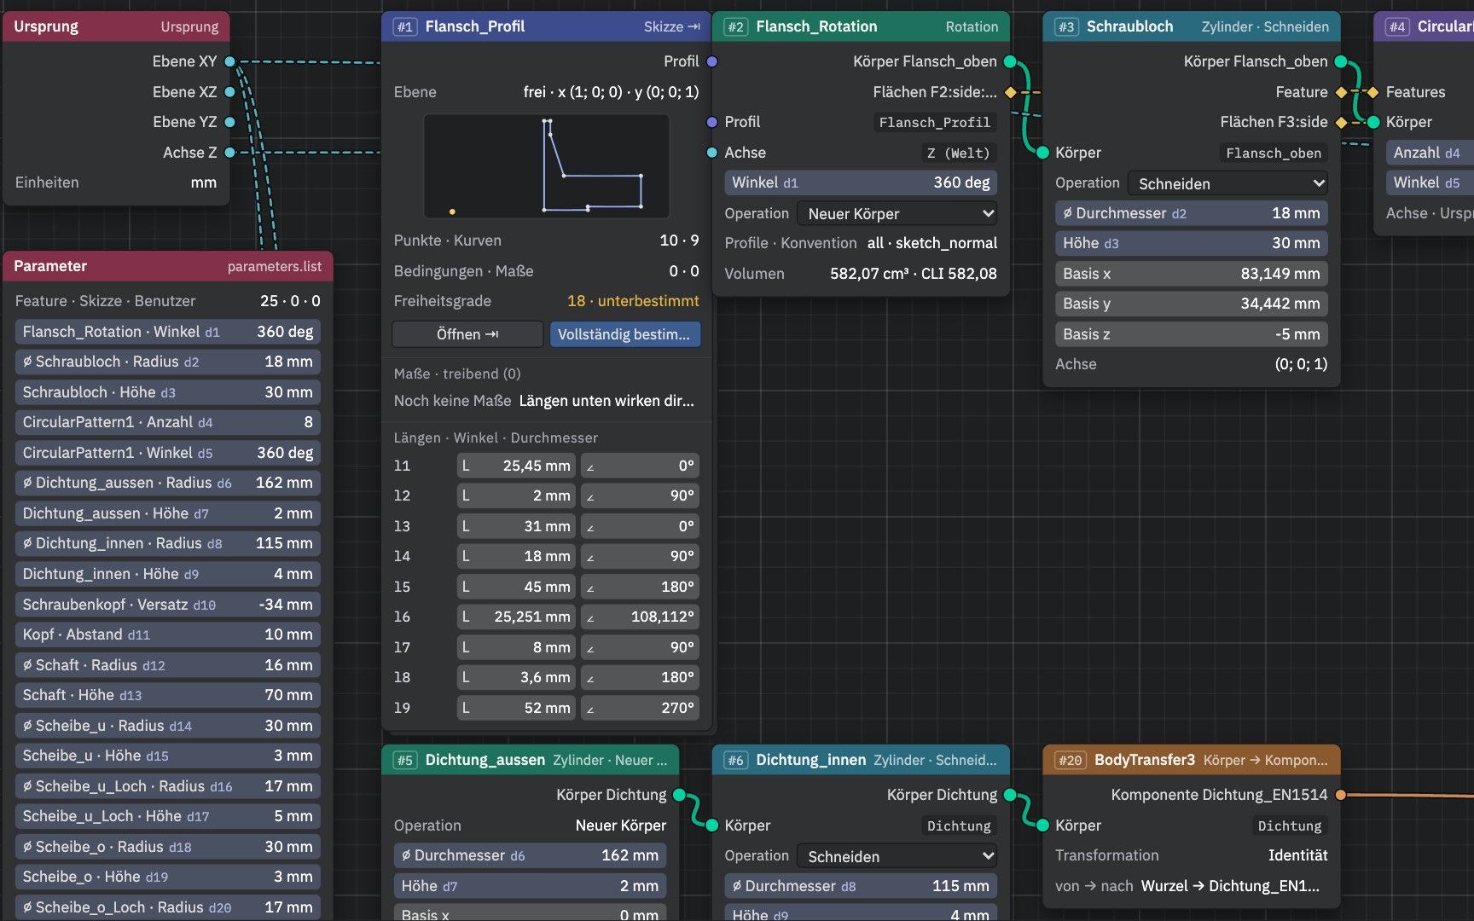Click the Achse Z output port on Ursprung

pyautogui.click(x=229, y=153)
